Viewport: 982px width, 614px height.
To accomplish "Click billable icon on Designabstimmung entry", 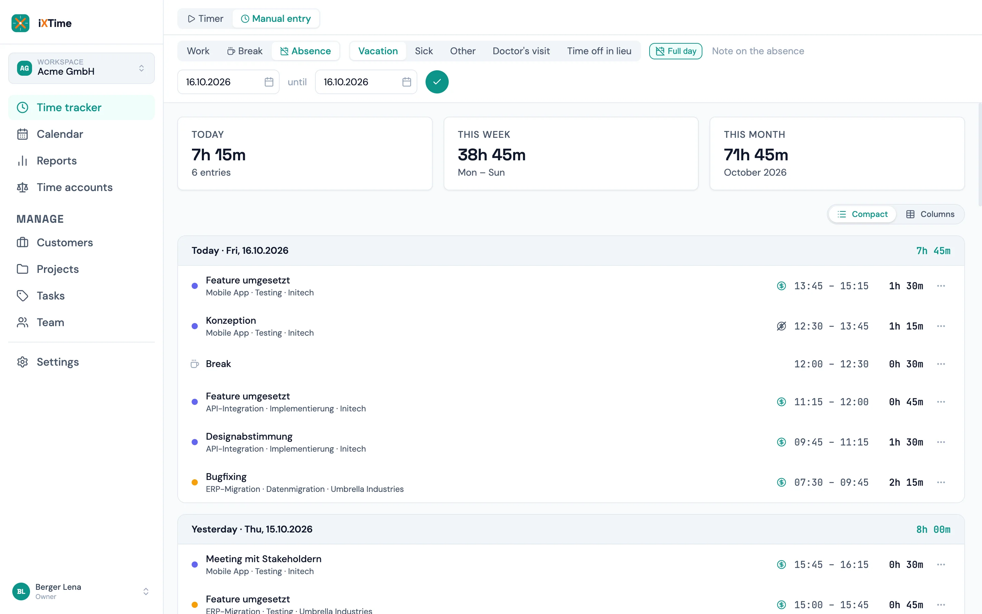I will (x=781, y=442).
